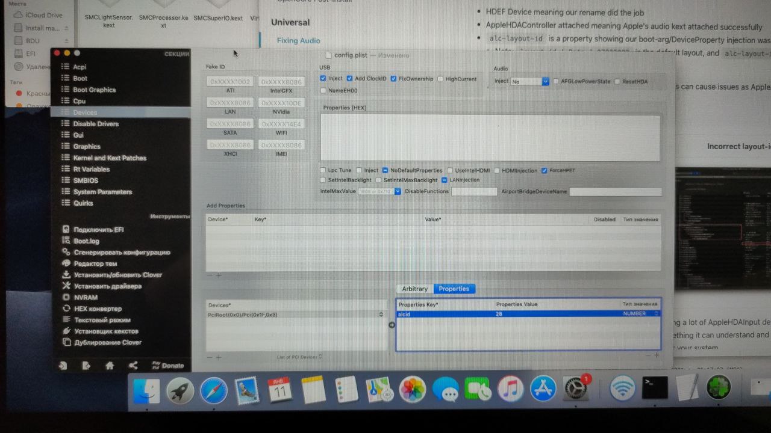Open the Boot Graphics section
The width and height of the screenshot is (771, 433).
(94, 90)
